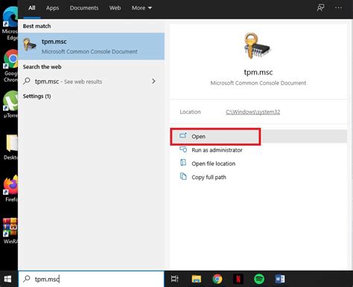Click the uTorrent desktop shortcut
This screenshot has height=287, width=353.
(10, 104)
